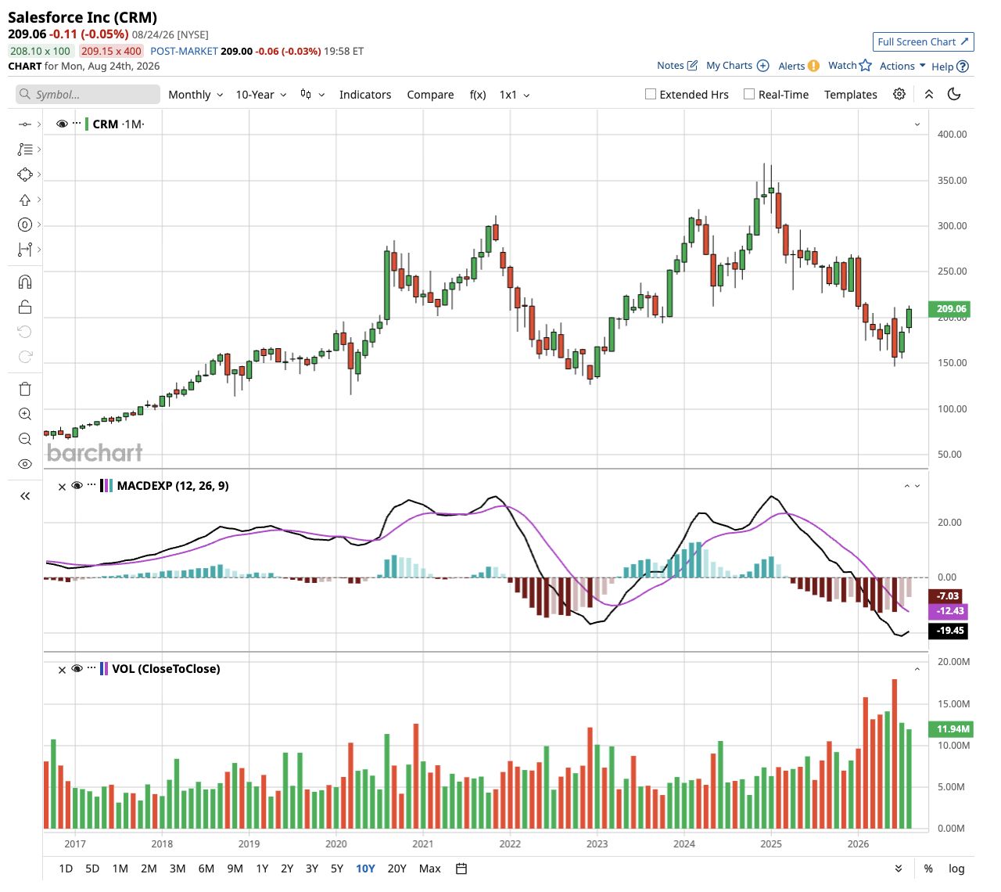Switch to log scale button
The image size is (1001, 892).
(956, 869)
